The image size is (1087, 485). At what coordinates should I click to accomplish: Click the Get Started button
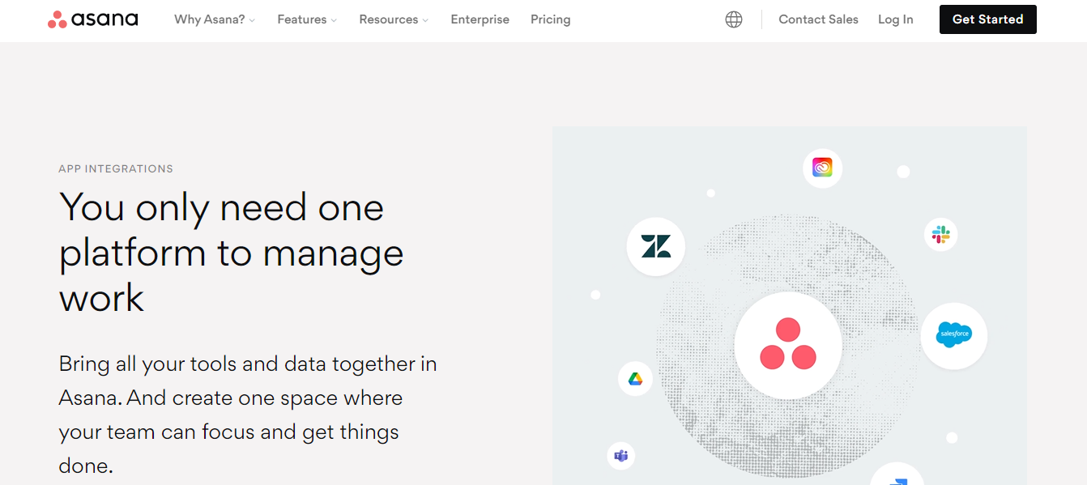tap(987, 19)
